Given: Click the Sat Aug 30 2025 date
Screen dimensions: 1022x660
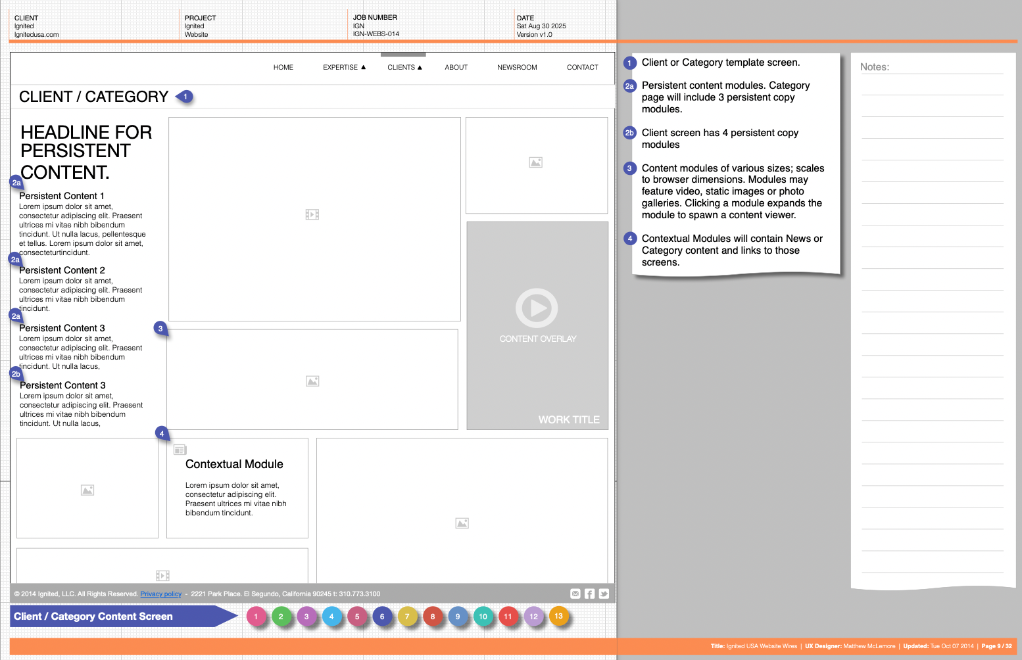Looking at the screenshot, I should tap(541, 26).
